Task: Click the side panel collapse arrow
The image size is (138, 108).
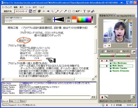Action: coord(97,58)
